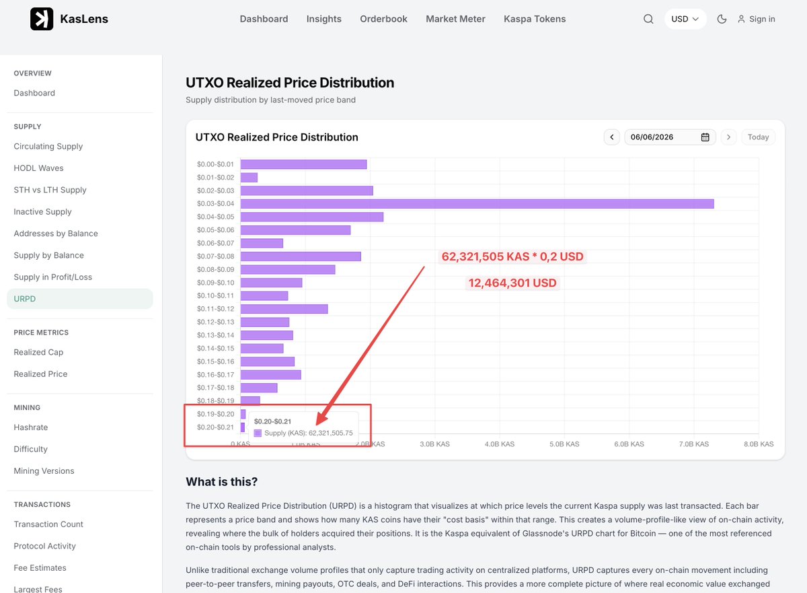The image size is (807, 593).
Task: Click the purple Supply tooltip swatch
Action: (x=258, y=433)
